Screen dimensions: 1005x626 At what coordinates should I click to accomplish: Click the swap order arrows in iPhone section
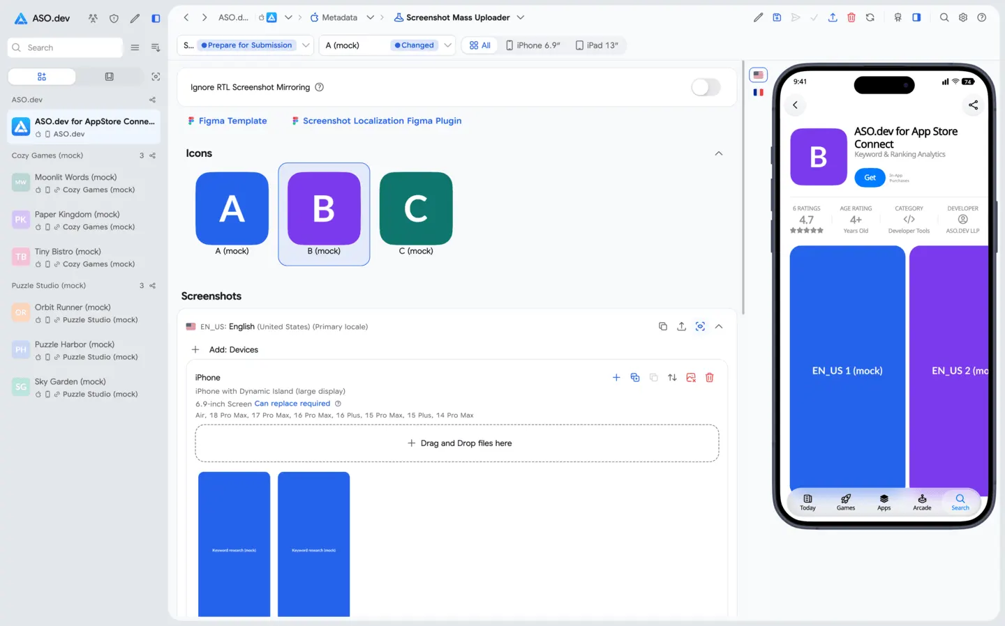(x=672, y=377)
